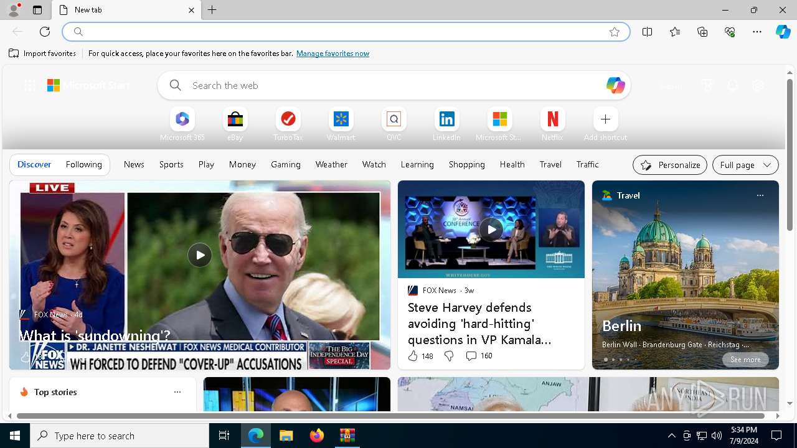Open the Favorites list icon

click(x=675, y=32)
